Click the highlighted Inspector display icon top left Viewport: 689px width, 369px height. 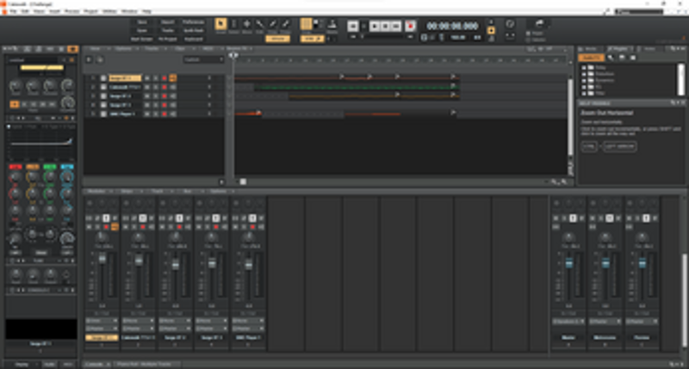point(72,49)
